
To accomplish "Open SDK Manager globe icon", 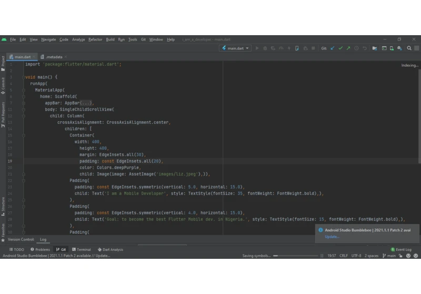I will (x=399, y=48).
